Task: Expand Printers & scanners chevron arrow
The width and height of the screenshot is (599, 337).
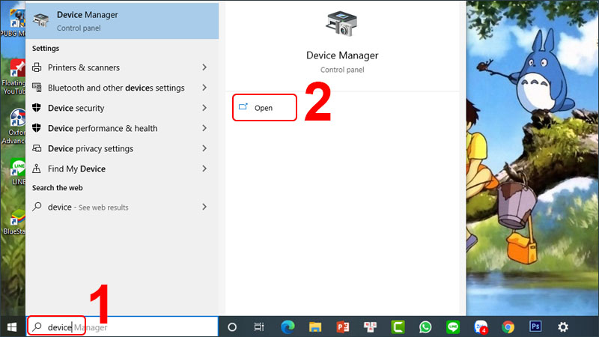Action: tap(204, 67)
